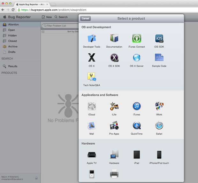Viewport: 198px width, 183px height.
Task: Choose the iWork application icon
Action: coord(159,106)
